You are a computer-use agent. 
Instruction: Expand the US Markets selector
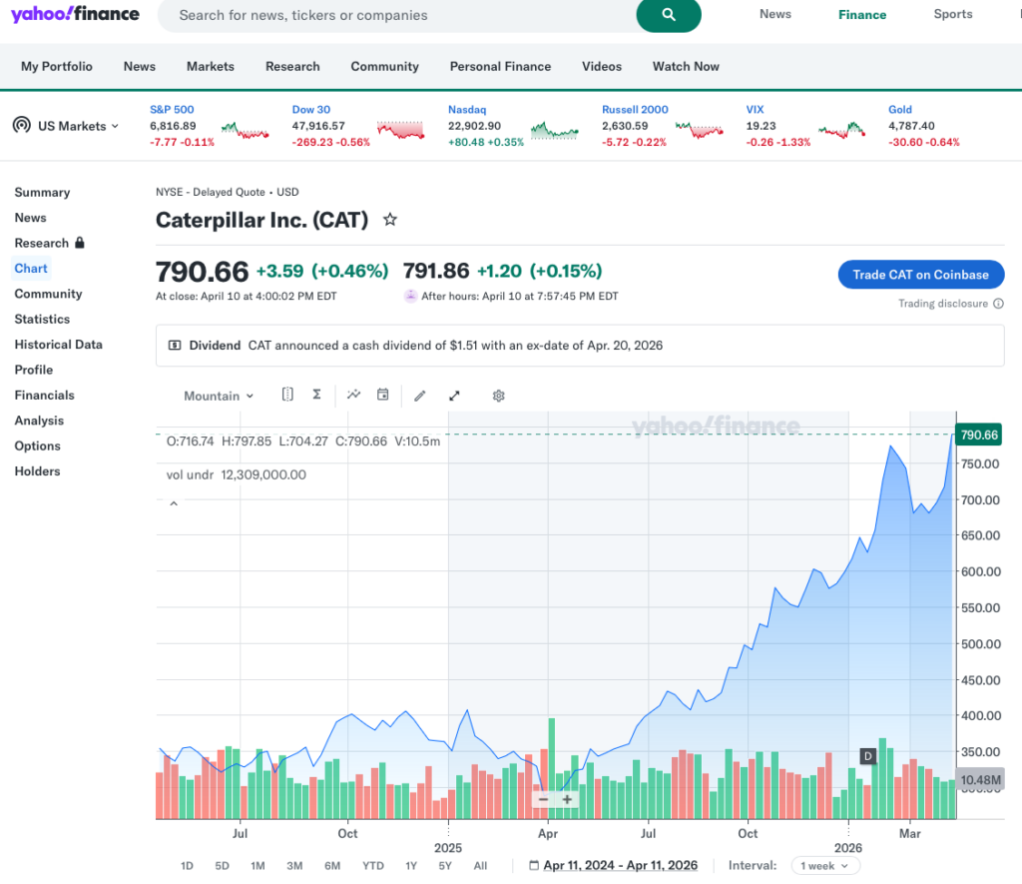pyautogui.click(x=66, y=126)
